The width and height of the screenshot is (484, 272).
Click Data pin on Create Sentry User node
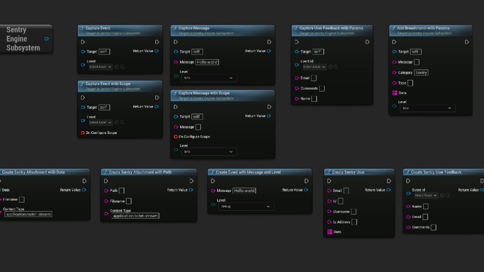330,232
